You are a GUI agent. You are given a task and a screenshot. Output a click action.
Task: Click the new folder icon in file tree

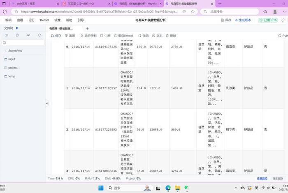click(x=6, y=35)
